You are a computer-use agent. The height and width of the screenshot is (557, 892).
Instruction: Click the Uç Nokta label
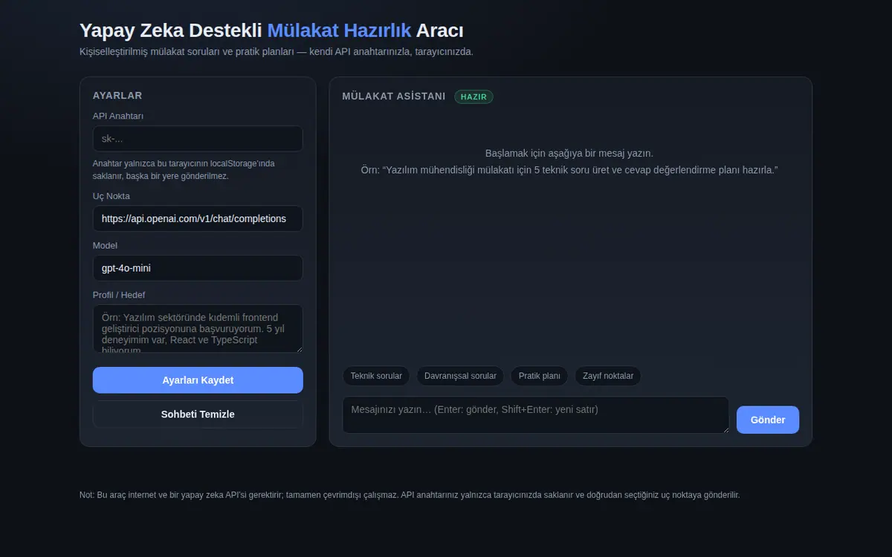pos(111,196)
